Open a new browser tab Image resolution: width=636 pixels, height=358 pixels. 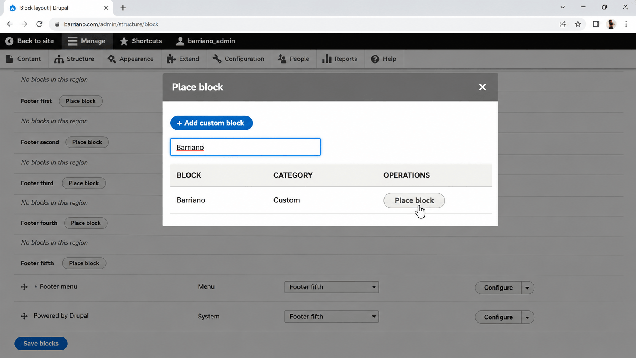123,8
